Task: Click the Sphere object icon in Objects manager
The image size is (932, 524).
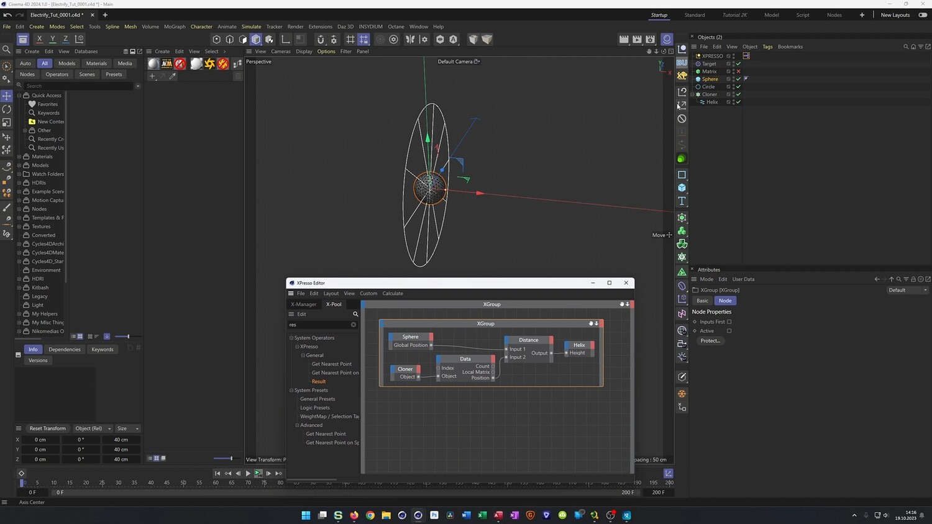Action: pos(698,79)
